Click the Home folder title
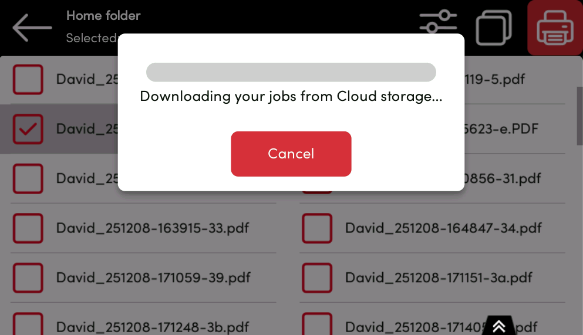This screenshot has height=335, width=583. tap(103, 16)
